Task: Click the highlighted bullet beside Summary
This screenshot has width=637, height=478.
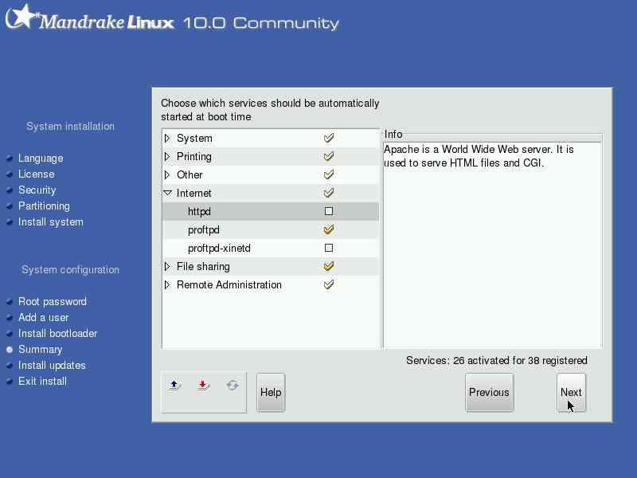Action: tap(10, 350)
